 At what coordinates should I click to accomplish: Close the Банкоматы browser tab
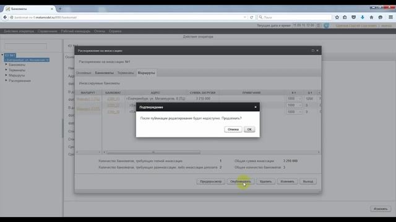tap(52, 9)
